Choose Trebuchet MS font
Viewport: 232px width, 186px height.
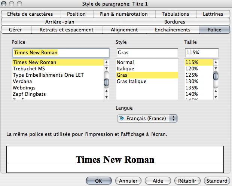click(x=58, y=68)
